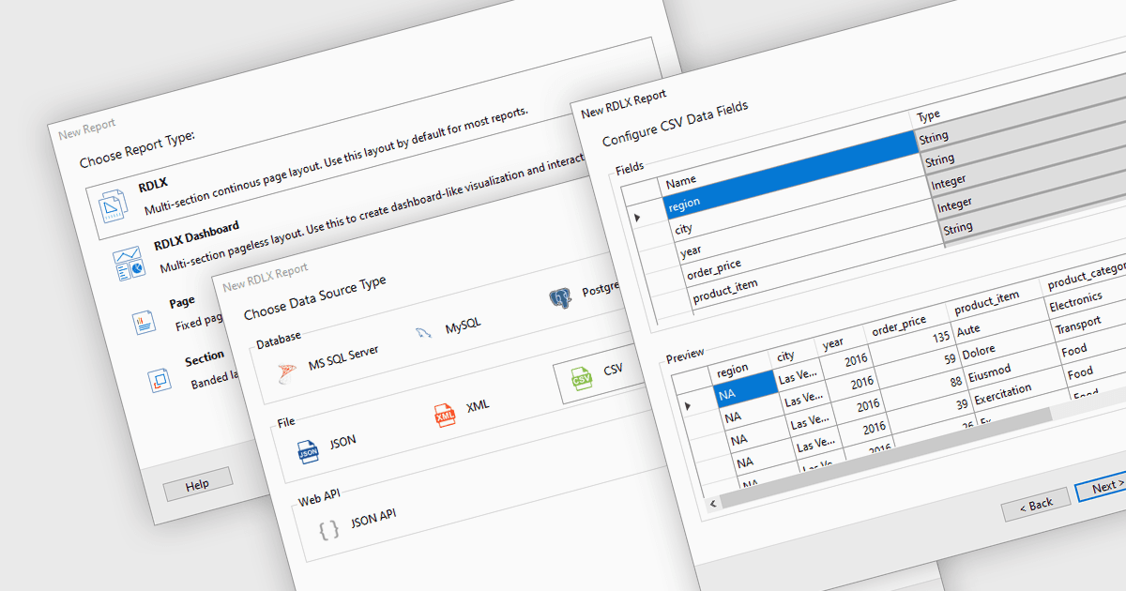Click the MS SQL Server label

pyautogui.click(x=343, y=356)
